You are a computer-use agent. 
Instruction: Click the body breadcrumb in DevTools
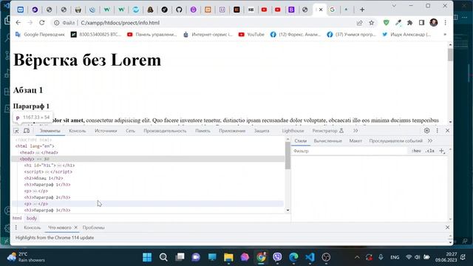point(31,218)
